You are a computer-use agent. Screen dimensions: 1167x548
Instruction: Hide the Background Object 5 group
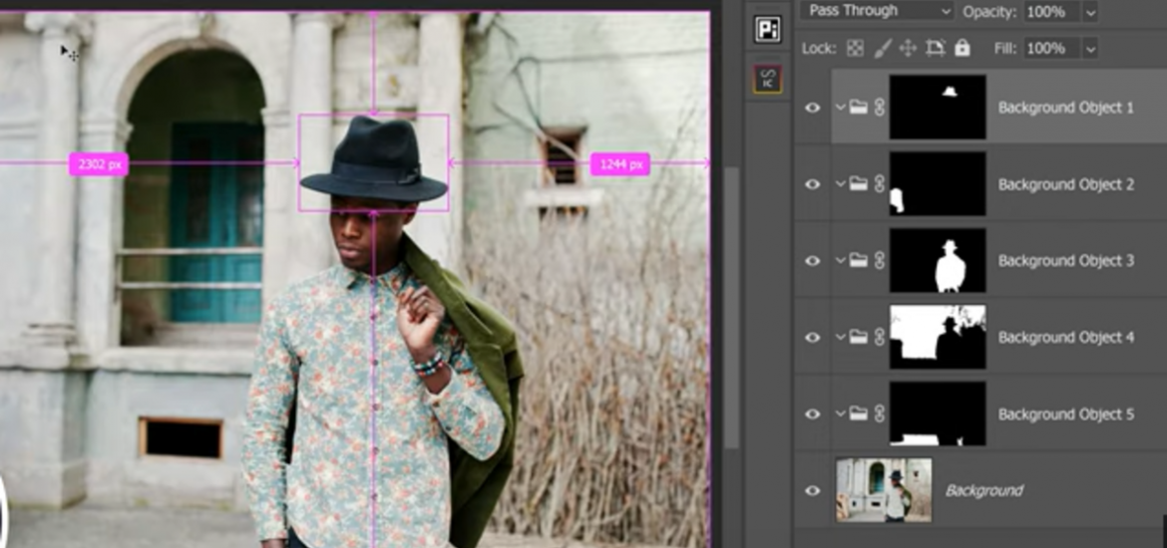[x=813, y=414]
